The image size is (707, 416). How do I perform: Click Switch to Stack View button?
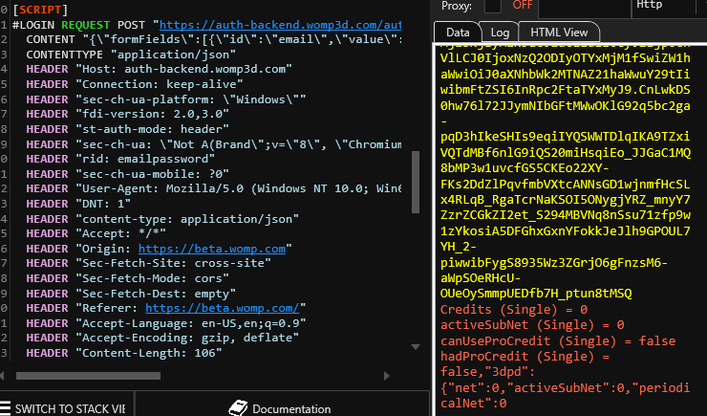(x=66, y=408)
